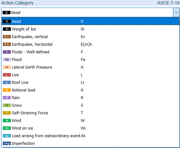Click the brown Eh badge icon

[x=7, y=44]
